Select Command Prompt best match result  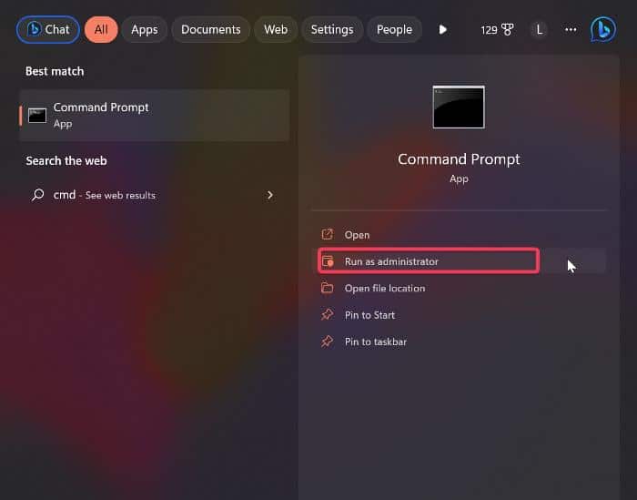click(x=155, y=116)
